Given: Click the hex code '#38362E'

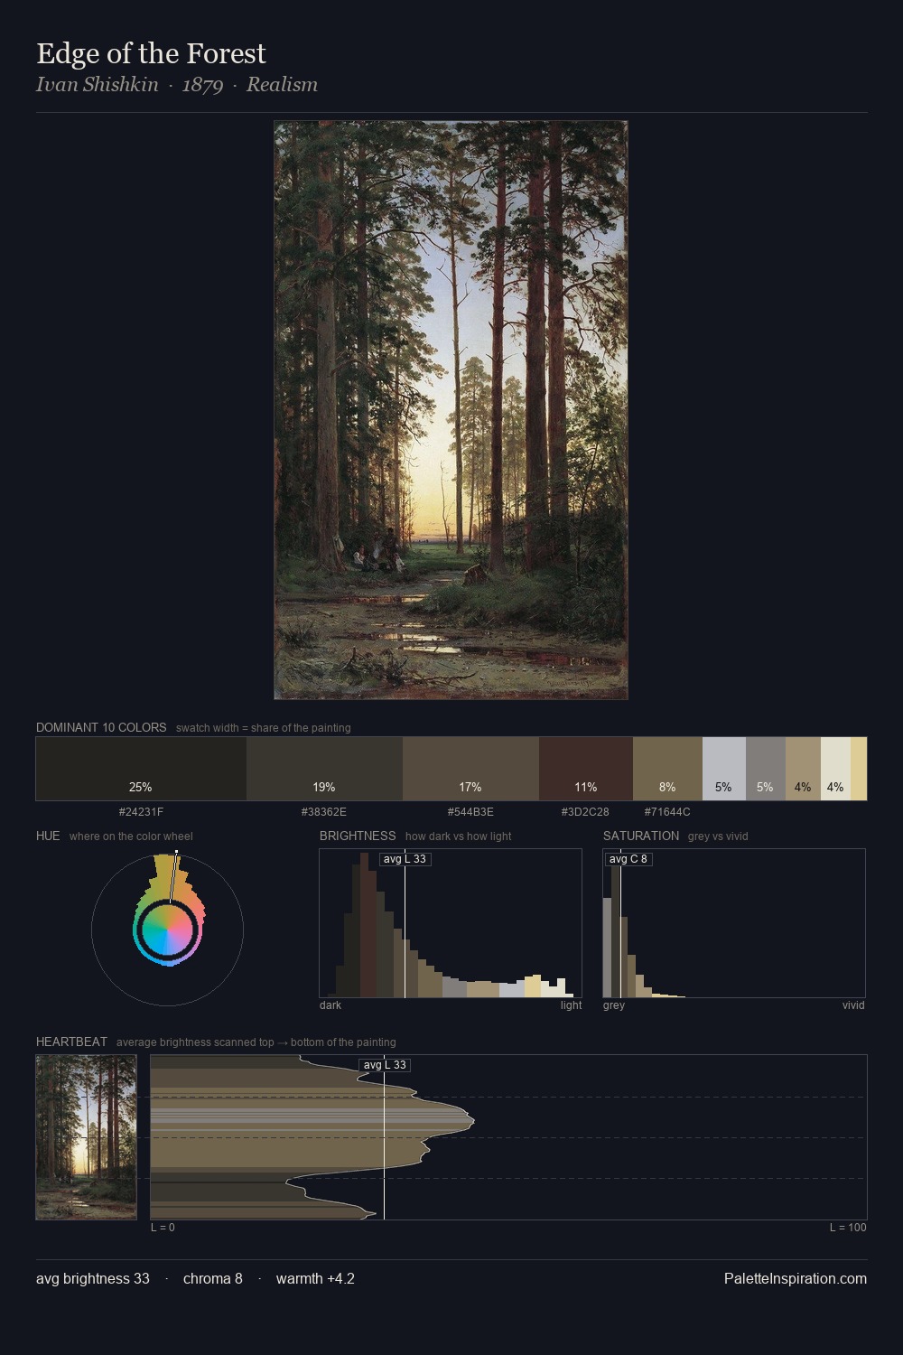Looking at the screenshot, I should (324, 812).
